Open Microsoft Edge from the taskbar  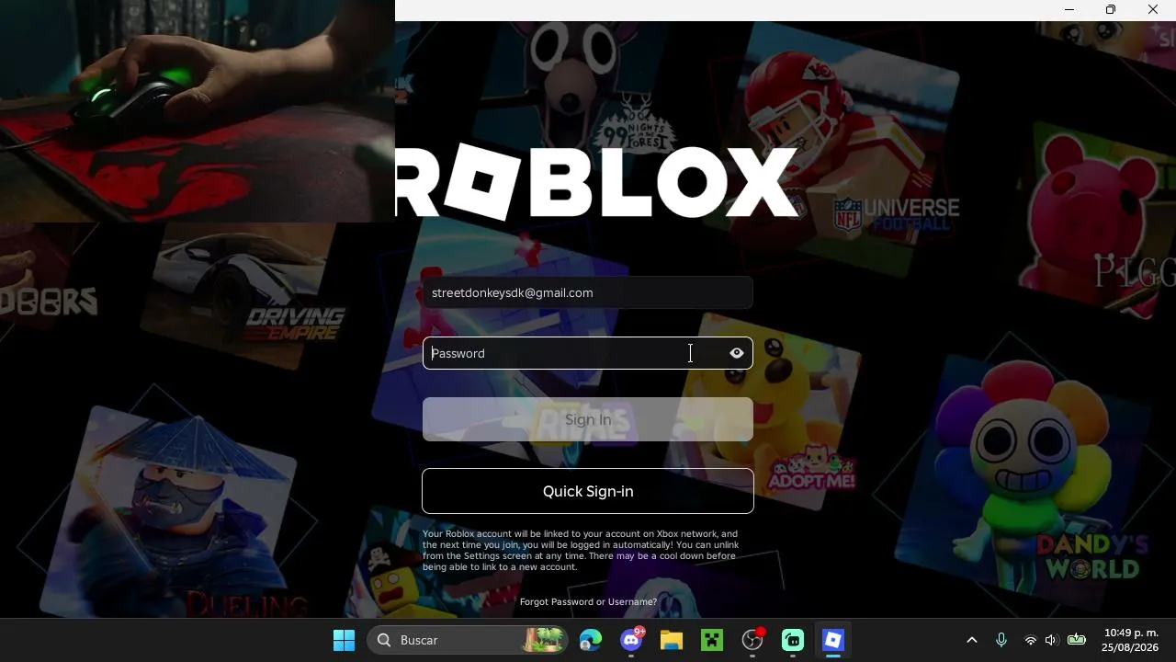(591, 640)
